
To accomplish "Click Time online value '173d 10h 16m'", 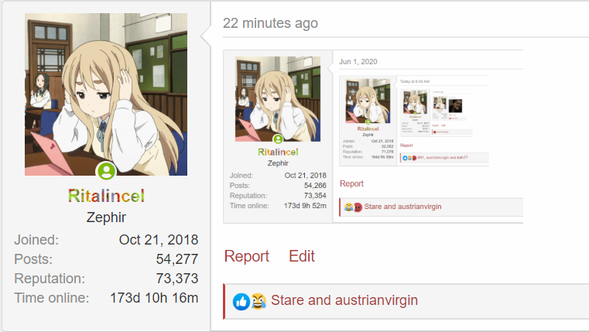I will pyautogui.click(x=154, y=298).
